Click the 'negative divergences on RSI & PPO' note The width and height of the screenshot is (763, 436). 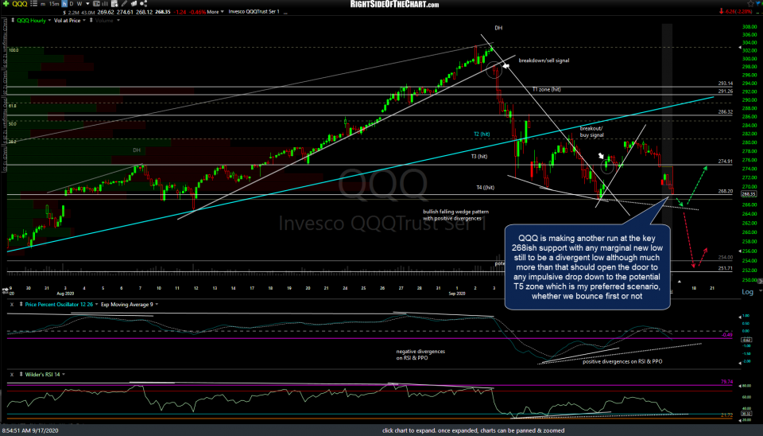(420, 355)
